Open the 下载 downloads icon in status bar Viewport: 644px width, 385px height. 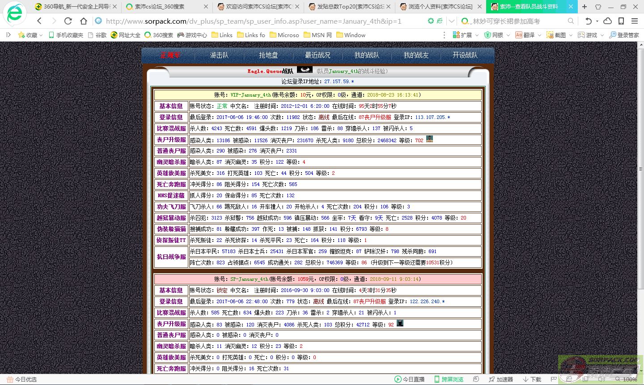532,379
